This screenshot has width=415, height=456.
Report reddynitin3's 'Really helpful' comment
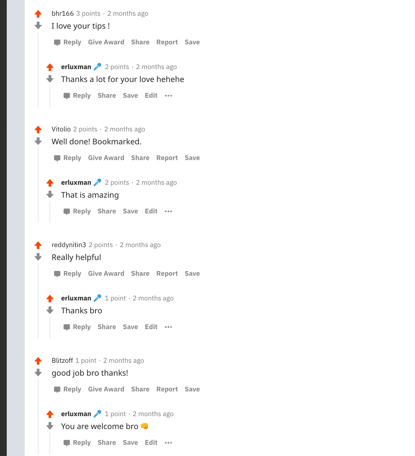tap(167, 273)
